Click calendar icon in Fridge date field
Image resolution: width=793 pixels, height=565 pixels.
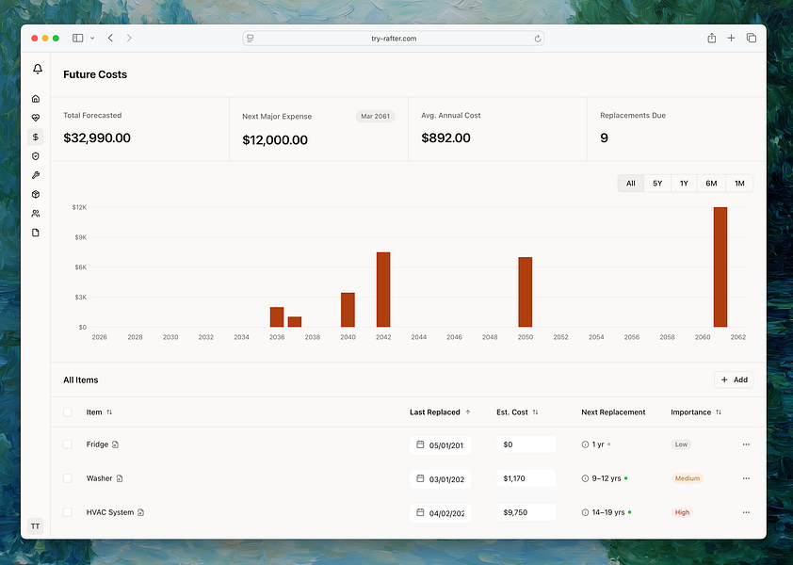(x=420, y=444)
